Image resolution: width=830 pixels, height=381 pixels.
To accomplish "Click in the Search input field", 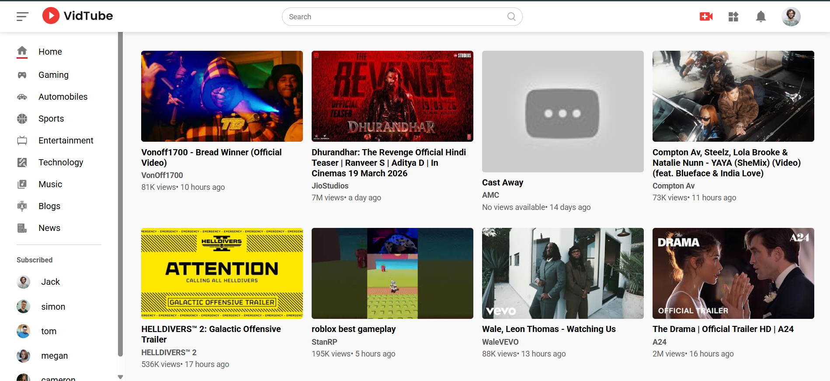I will pyautogui.click(x=393, y=17).
